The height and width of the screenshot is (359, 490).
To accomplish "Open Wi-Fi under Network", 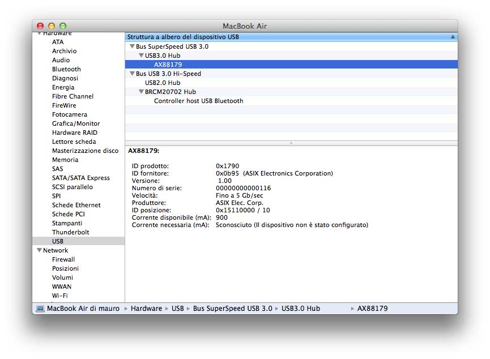I will (x=59, y=296).
